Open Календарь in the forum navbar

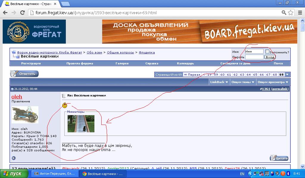185,63
